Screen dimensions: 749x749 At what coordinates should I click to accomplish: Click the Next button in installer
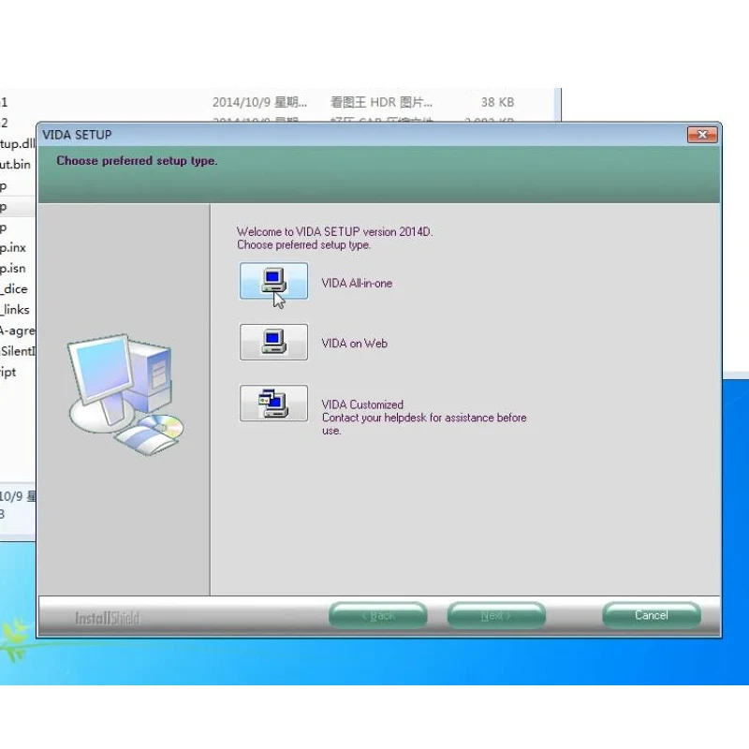click(x=496, y=615)
